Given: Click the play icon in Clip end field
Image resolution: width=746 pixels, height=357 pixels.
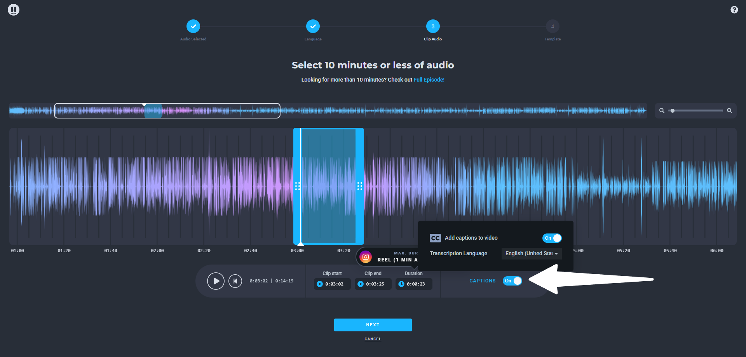Looking at the screenshot, I should coord(361,284).
